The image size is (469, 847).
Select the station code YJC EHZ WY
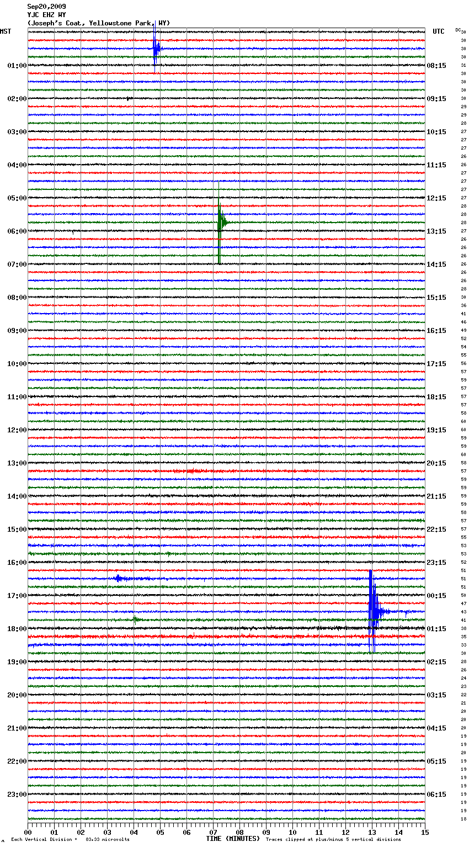coord(46,15)
